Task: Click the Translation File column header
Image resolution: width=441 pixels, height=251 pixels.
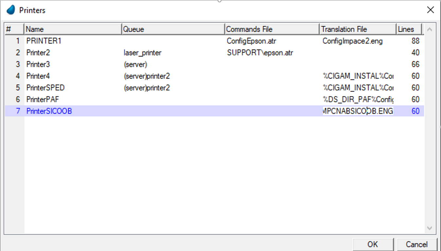Action: pyautogui.click(x=358, y=29)
